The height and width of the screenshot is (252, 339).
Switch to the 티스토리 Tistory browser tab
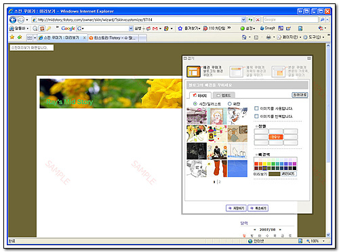[113, 38]
